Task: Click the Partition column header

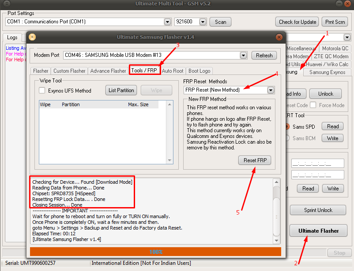Action: [x=71, y=104]
